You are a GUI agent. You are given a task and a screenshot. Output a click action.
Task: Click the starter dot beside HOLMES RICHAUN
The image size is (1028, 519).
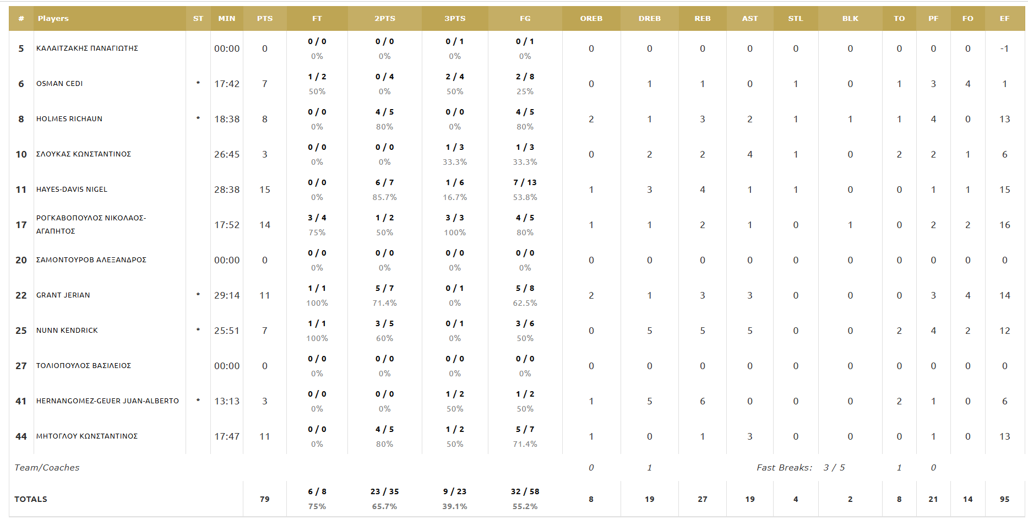click(x=198, y=118)
